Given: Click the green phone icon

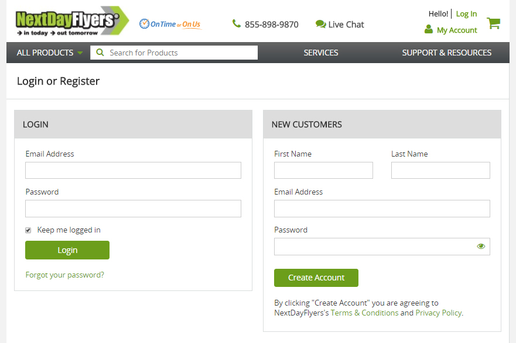Looking at the screenshot, I should tap(237, 24).
